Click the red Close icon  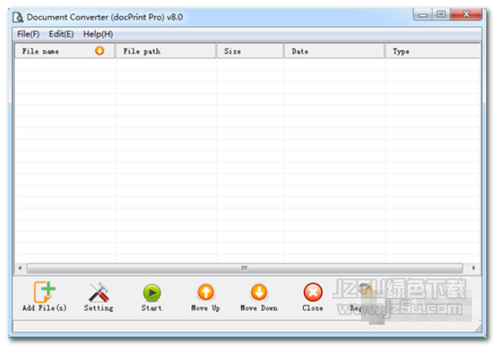[x=313, y=292]
